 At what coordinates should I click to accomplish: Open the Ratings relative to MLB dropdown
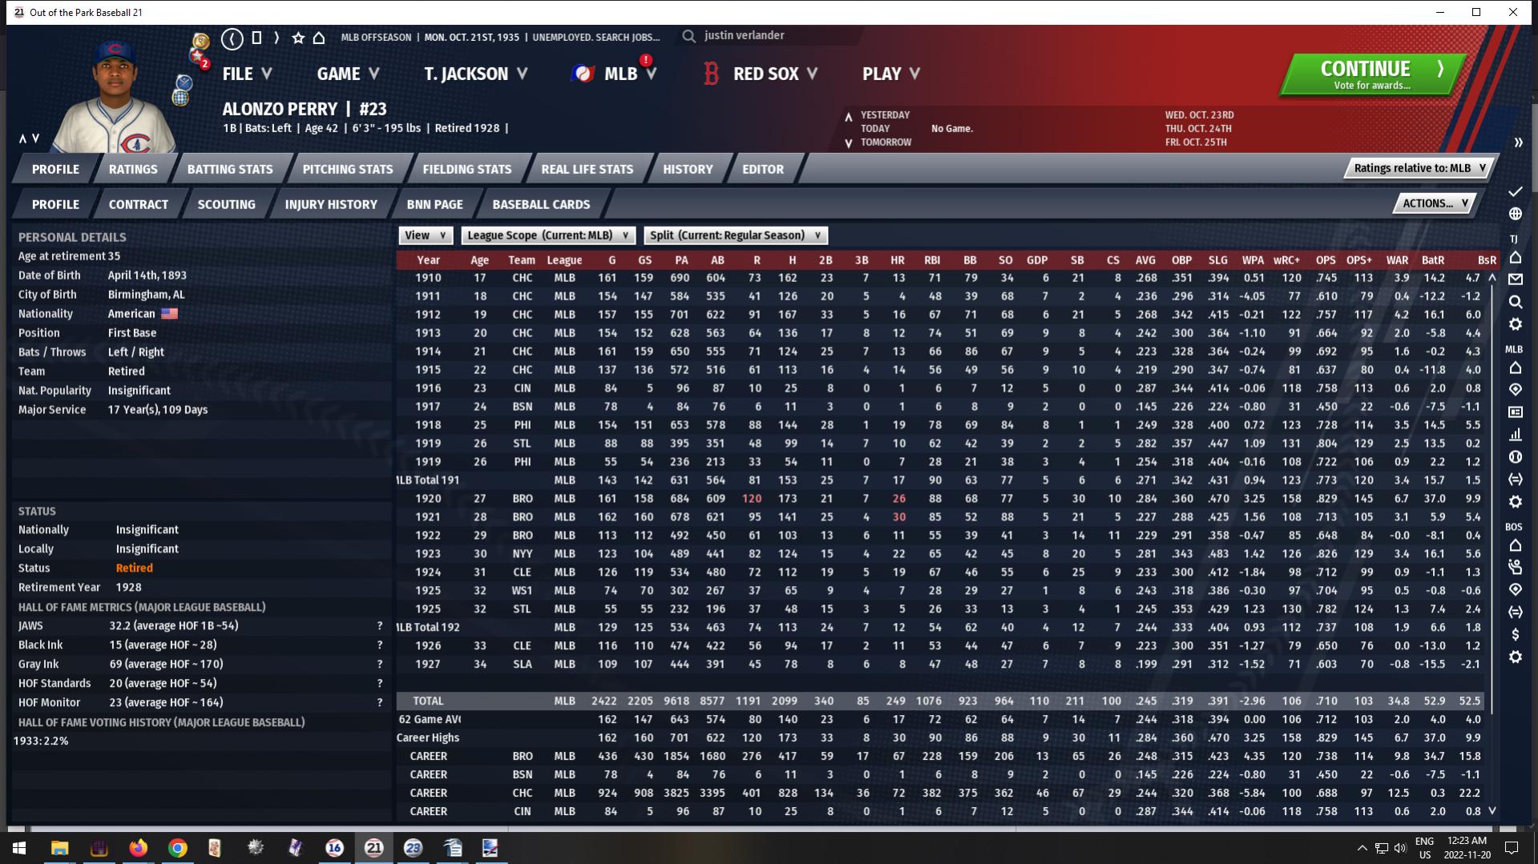point(1420,168)
